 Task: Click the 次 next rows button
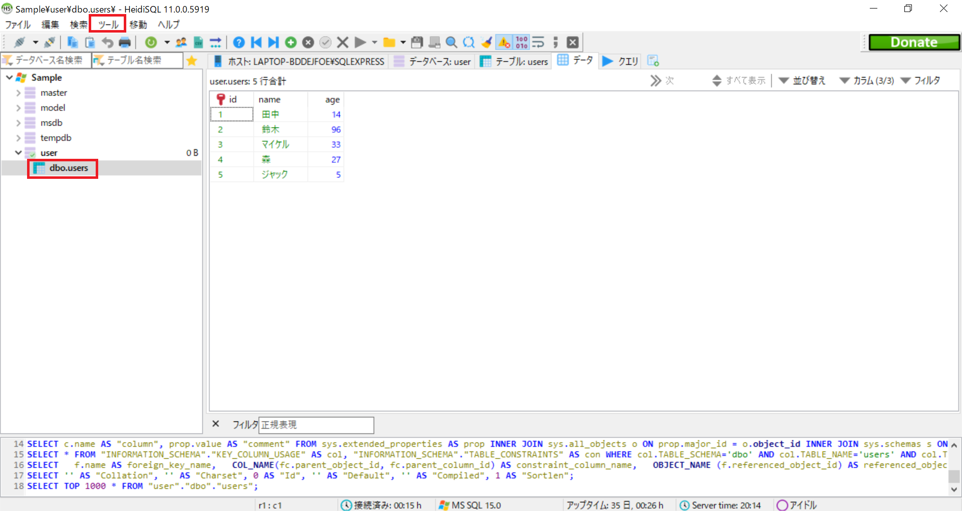point(662,81)
